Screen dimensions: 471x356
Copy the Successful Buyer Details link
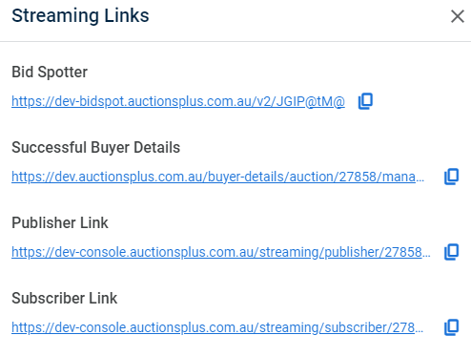point(451,177)
